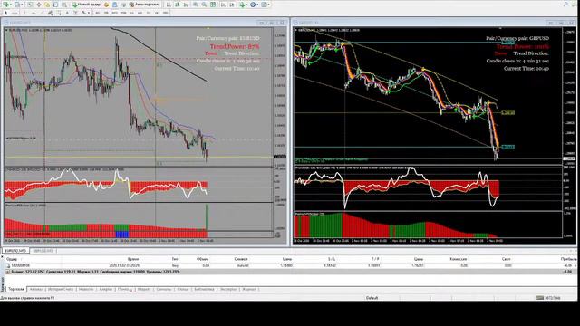Image resolution: width=580 pixels, height=326 pixels.
Task: Open the Журнал terminal tab
Action: [249, 289]
